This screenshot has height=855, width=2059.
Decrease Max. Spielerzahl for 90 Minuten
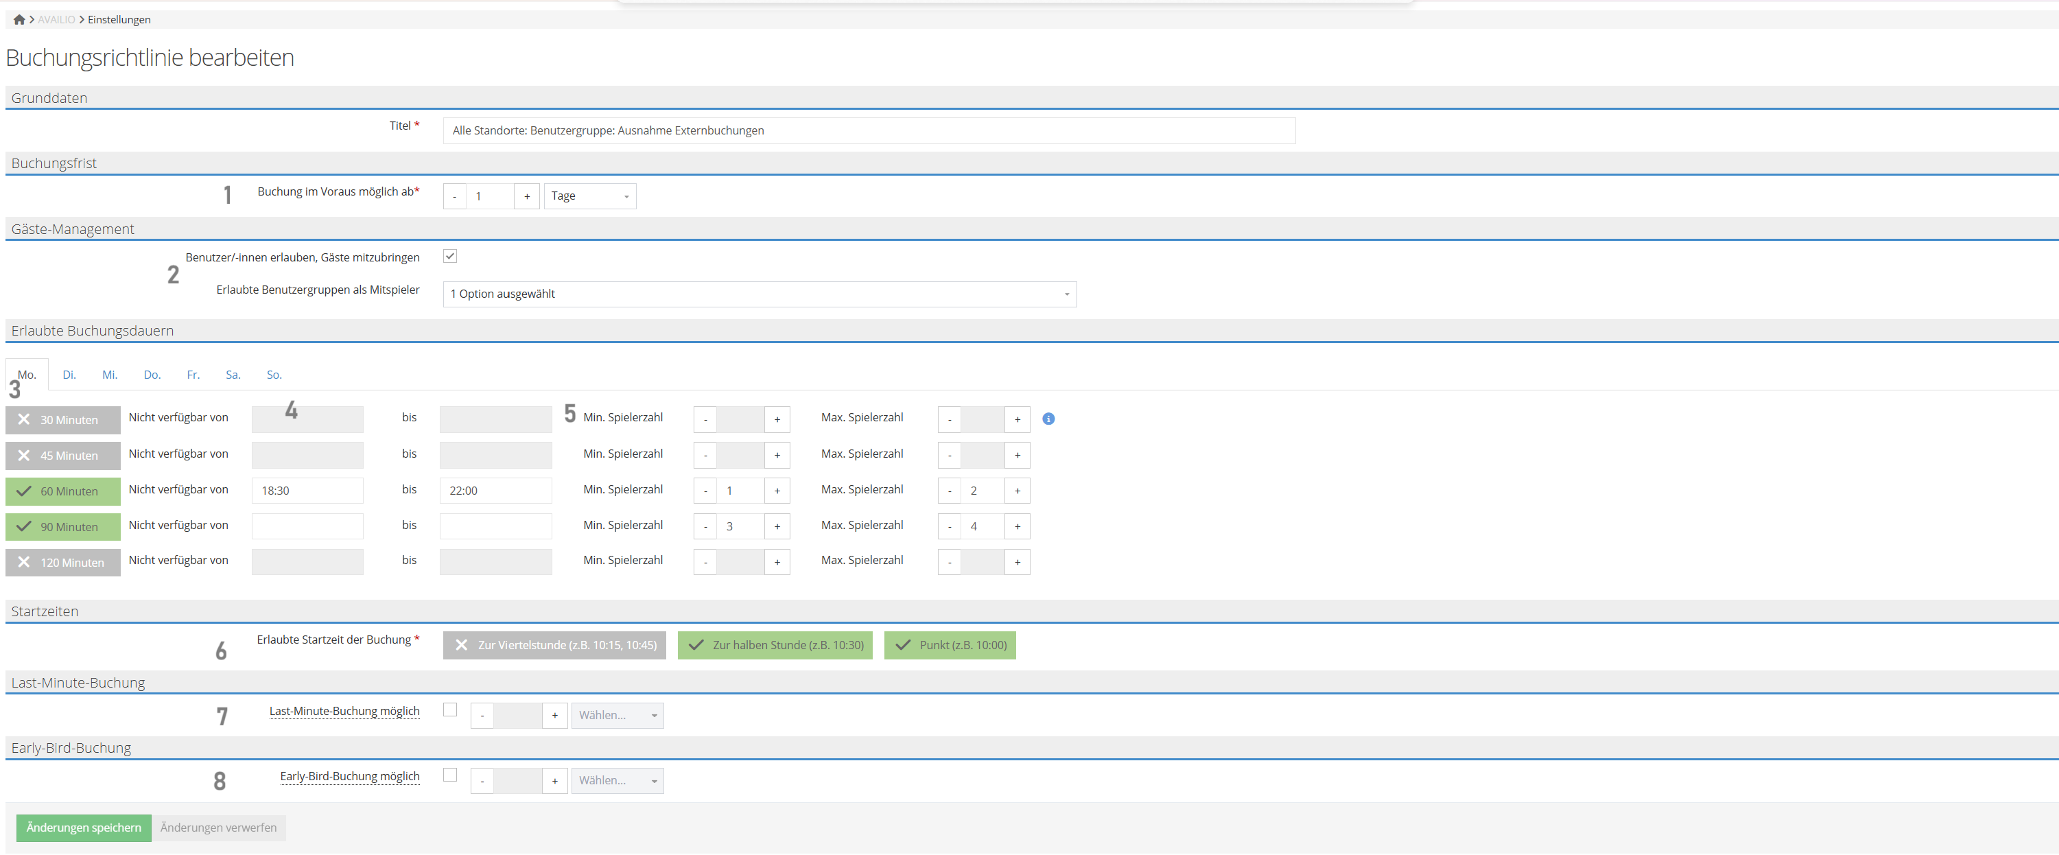tap(949, 526)
